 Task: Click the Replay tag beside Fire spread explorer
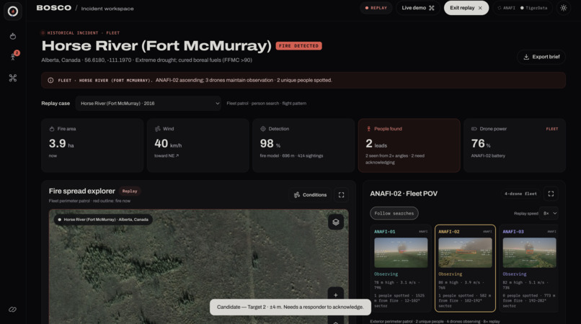tap(130, 191)
